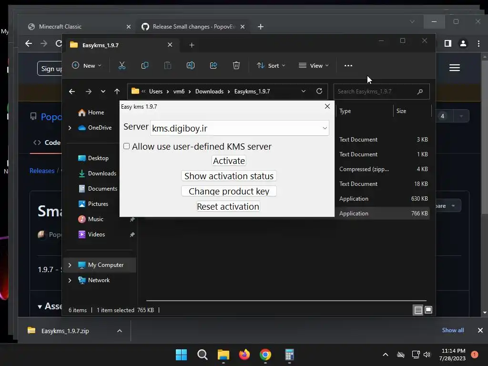The width and height of the screenshot is (488, 366).
Task: Click the Up one level arrow
Action: 117,91
